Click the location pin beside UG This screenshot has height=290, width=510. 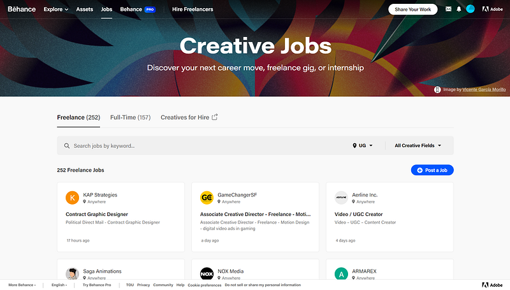[354, 146]
